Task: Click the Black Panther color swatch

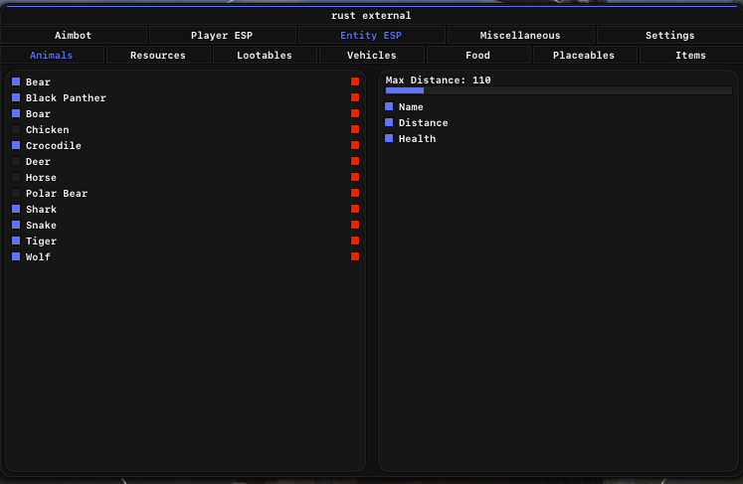Action: click(x=355, y=97)
